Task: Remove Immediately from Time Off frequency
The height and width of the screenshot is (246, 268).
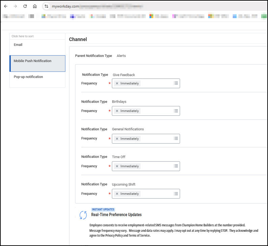Action: (x=117, y=166)
